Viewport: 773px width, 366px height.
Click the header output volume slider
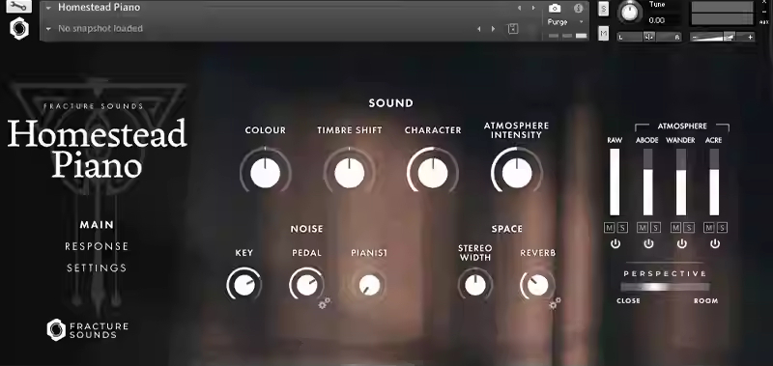[722, 37]
